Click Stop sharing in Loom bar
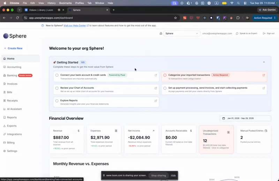The height and width of the screenshot is (181, 279). tap(158, 175)
